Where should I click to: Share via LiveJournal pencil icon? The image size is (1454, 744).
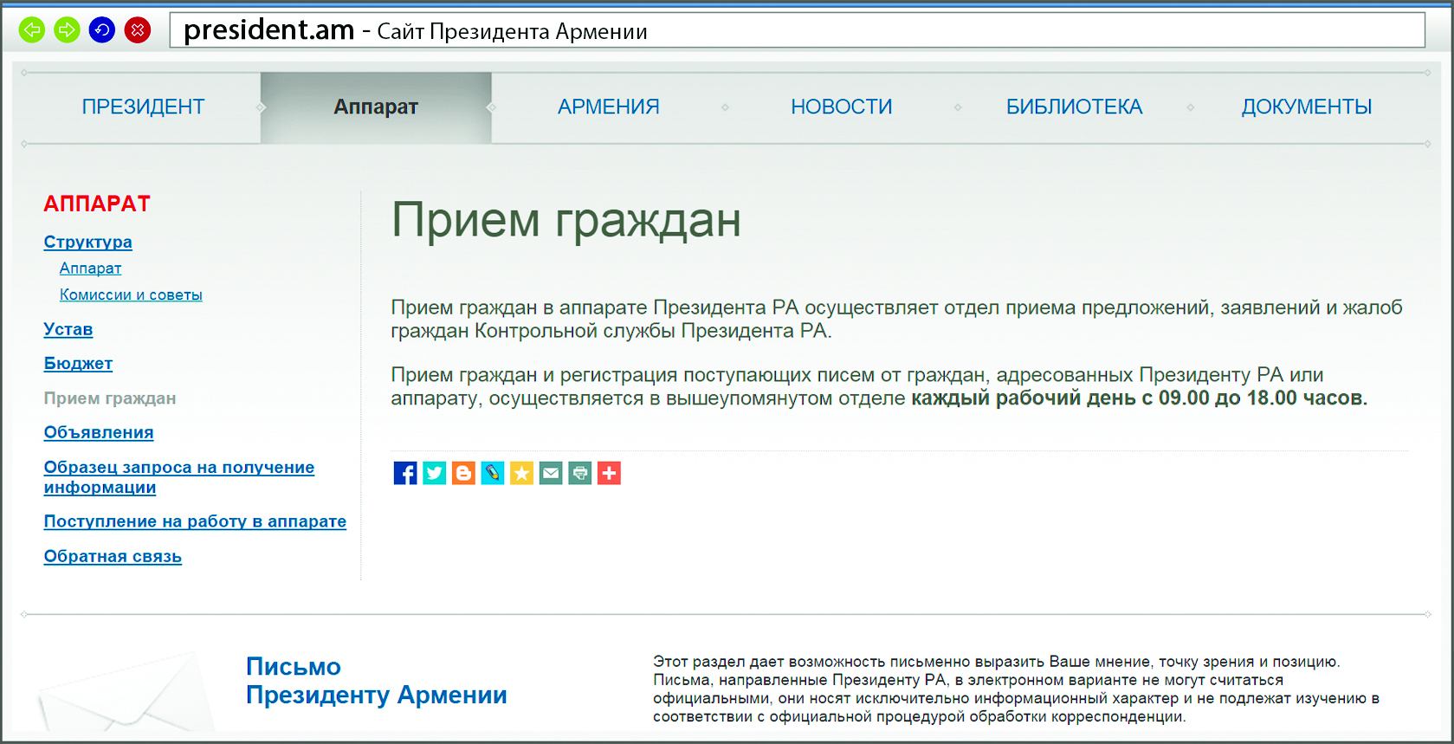coord(493,473)
